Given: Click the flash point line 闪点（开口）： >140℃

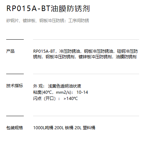Looking at the screenshot, I should [55, 99].
